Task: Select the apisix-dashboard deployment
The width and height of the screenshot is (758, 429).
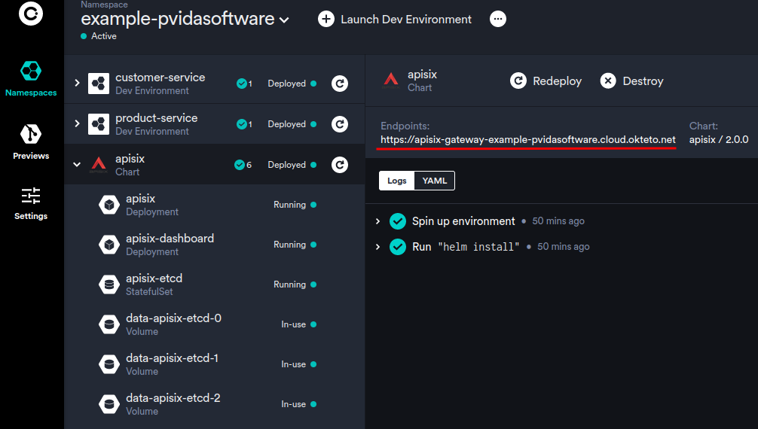Action: click(170, 244)
